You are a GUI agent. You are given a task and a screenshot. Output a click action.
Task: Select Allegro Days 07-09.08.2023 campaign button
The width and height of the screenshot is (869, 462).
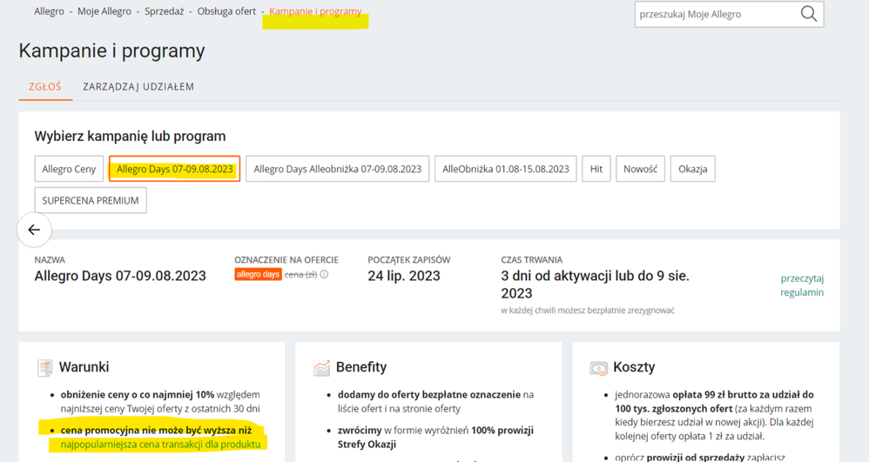click(174, 169)
